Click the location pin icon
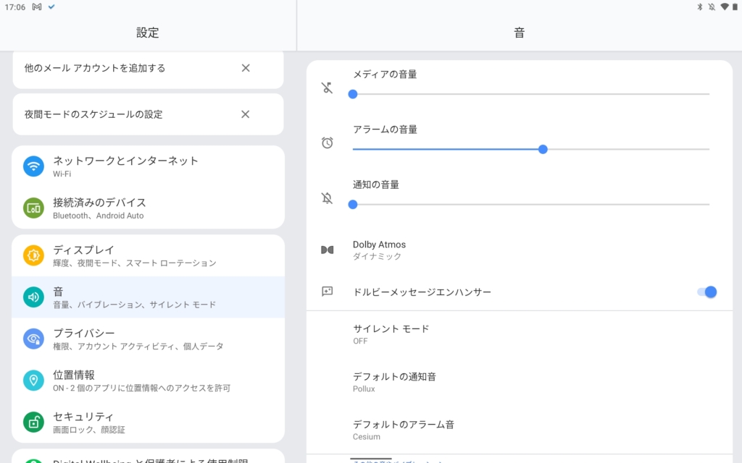Screen dimensions: 742x463 tap(33, 381)
